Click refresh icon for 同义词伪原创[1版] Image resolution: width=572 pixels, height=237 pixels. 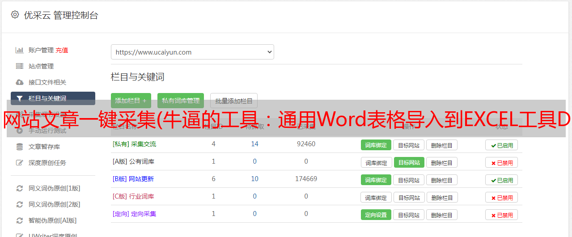19,188
